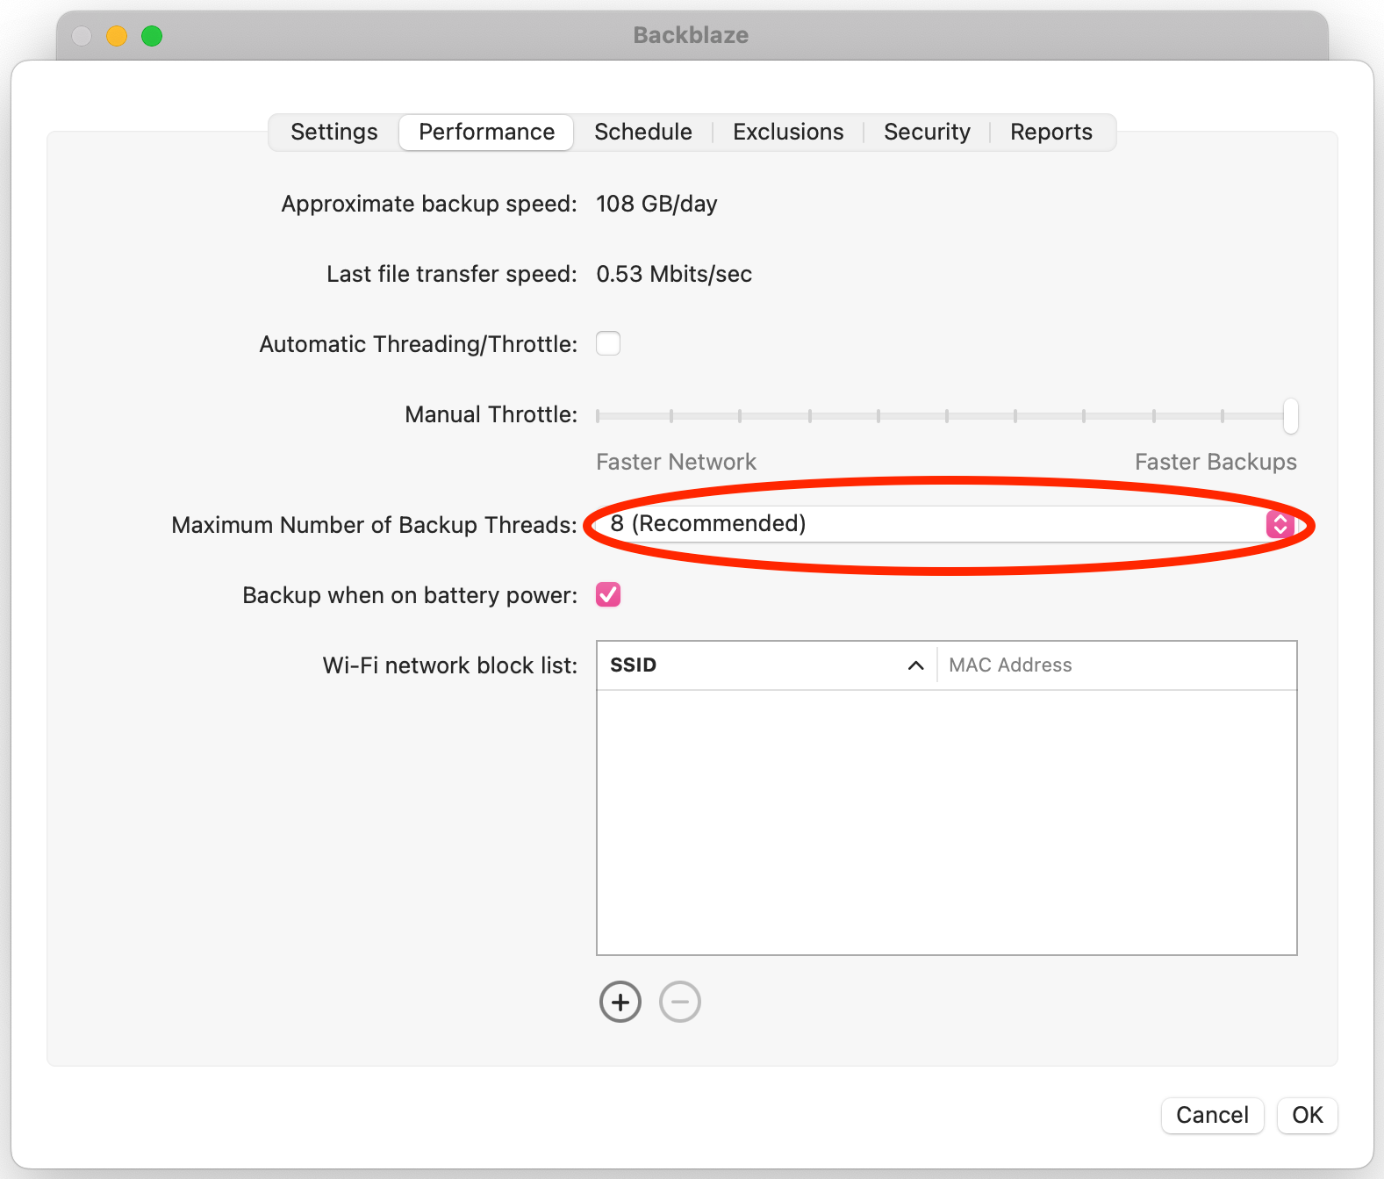This screenshot has width=1384, height=1179.
Task: Confirm with the OK button
Action: coord(1307,1115)
